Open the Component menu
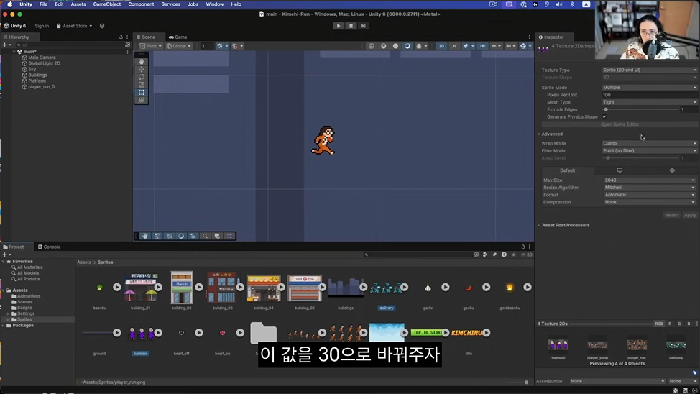This screenshot has height=394, width=700. (x=141, y=4)
